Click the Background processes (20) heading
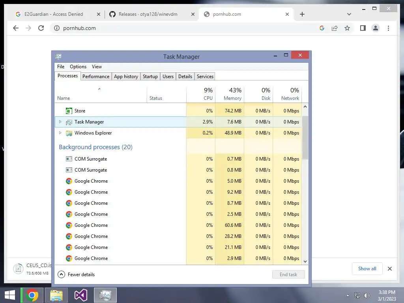This screenshot has width=404, height=303. (95, 147)
